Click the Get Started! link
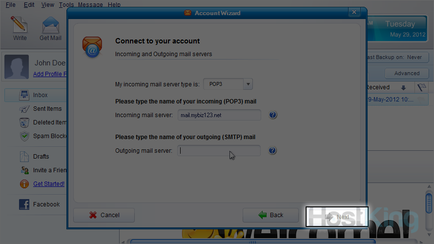 click(49, 184)
